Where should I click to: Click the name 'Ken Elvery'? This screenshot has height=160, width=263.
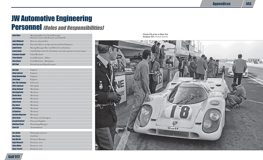point(16,136)
